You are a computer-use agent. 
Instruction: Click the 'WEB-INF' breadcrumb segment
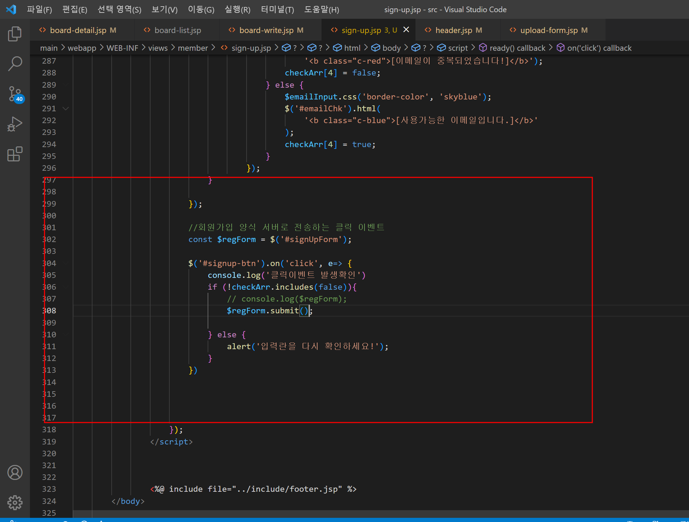[122, 48]
